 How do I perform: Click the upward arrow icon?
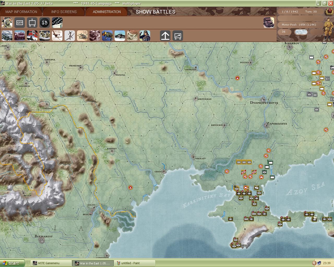pyautogui.click(x=165, y=36)
